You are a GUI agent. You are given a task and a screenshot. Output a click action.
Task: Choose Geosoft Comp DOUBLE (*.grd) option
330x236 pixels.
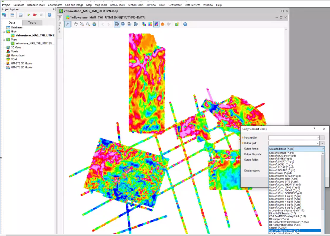(x=285, y=193)
